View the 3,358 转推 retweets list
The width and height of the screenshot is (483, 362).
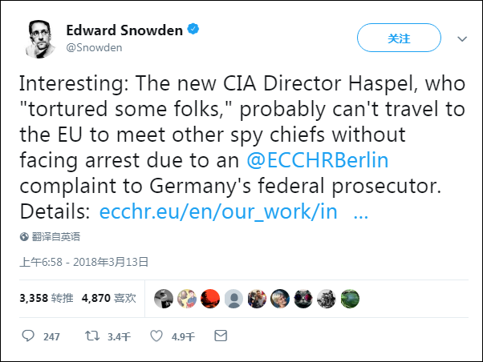coord(46,298)
